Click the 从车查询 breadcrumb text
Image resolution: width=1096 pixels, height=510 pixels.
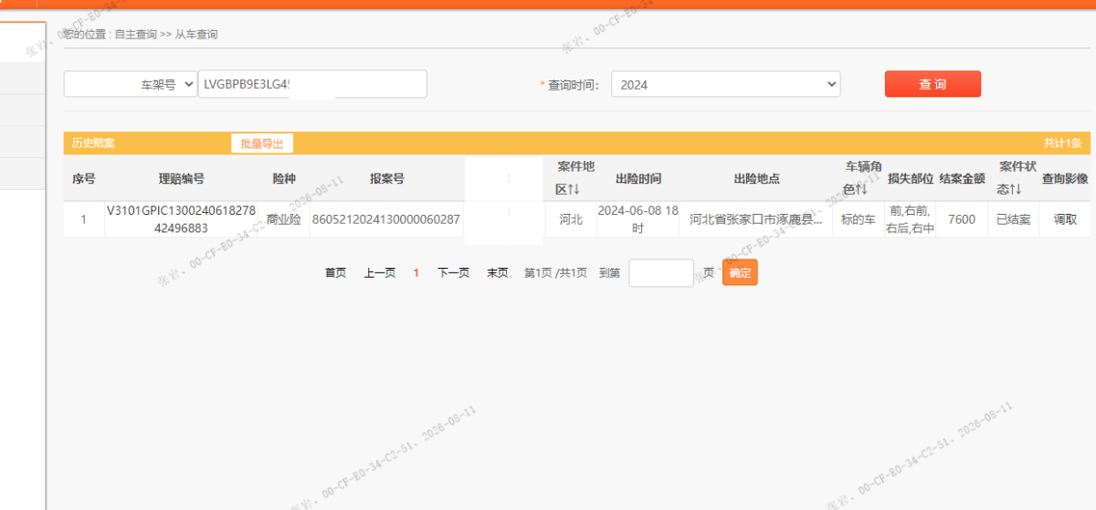tap(196, 35)
